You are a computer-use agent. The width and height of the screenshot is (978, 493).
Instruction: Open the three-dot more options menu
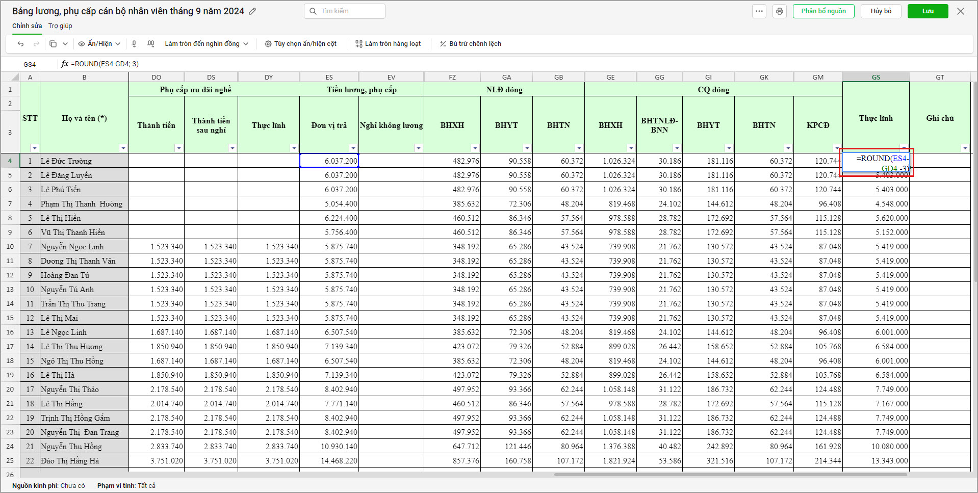759,11
